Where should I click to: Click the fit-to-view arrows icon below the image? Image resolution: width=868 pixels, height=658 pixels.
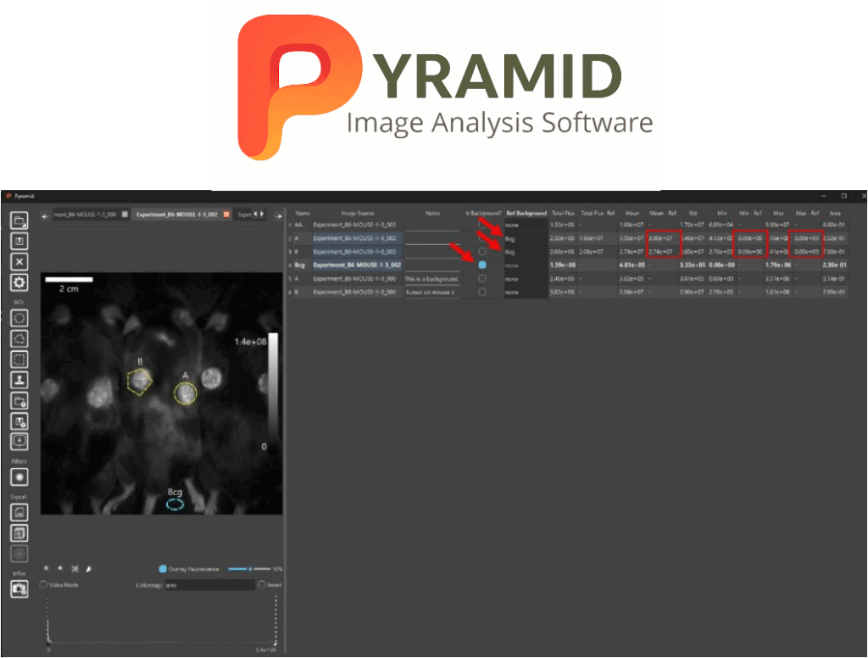coord(75,569)
